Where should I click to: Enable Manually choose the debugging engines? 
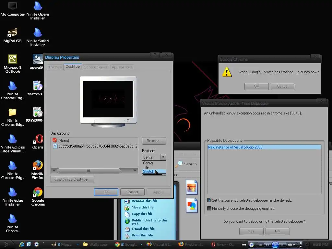(x=209, y=208)
